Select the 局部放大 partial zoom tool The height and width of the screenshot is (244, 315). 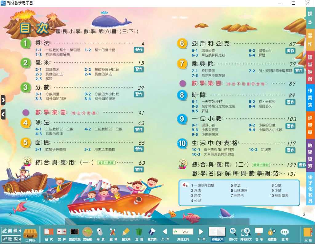click(246, 234)
